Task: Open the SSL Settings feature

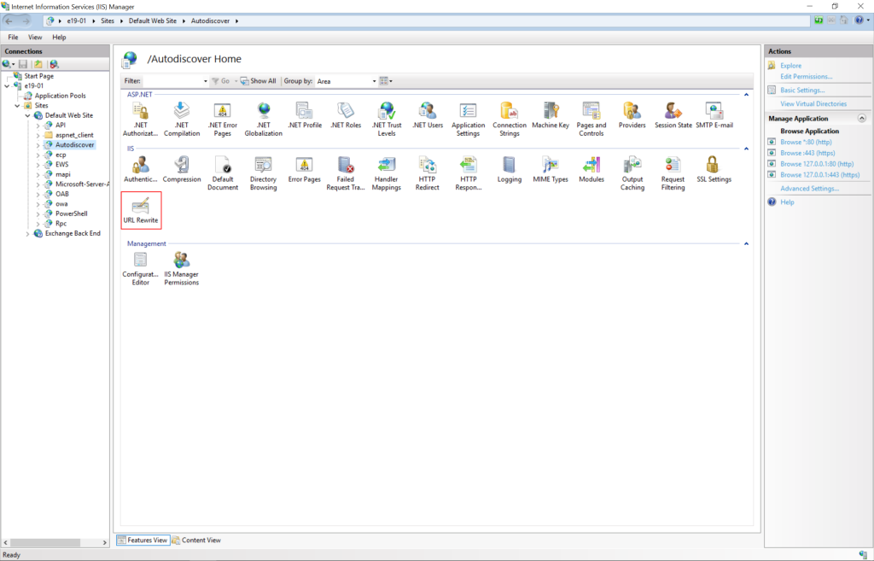Action: coord(714,172)
